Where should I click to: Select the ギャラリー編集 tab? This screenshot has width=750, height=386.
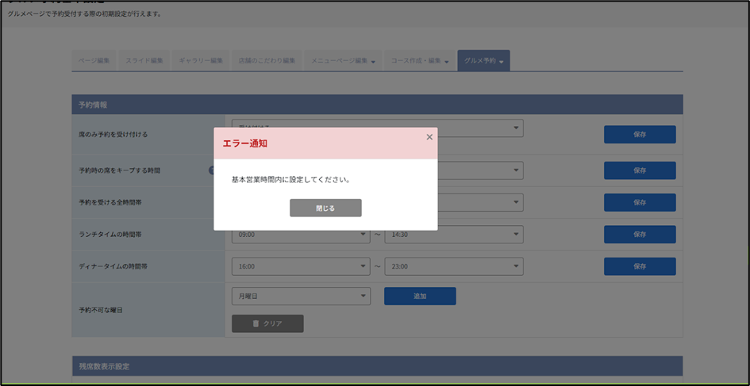[200, 61]
